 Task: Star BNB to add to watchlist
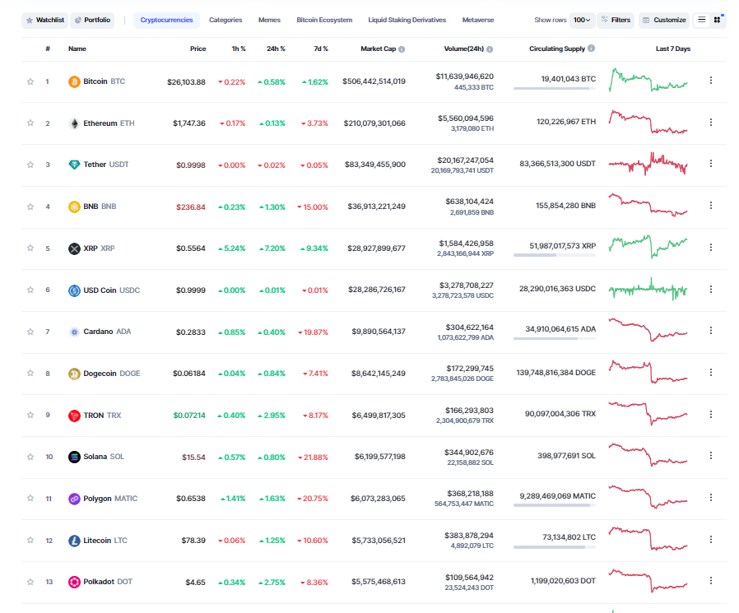[30, 207]
